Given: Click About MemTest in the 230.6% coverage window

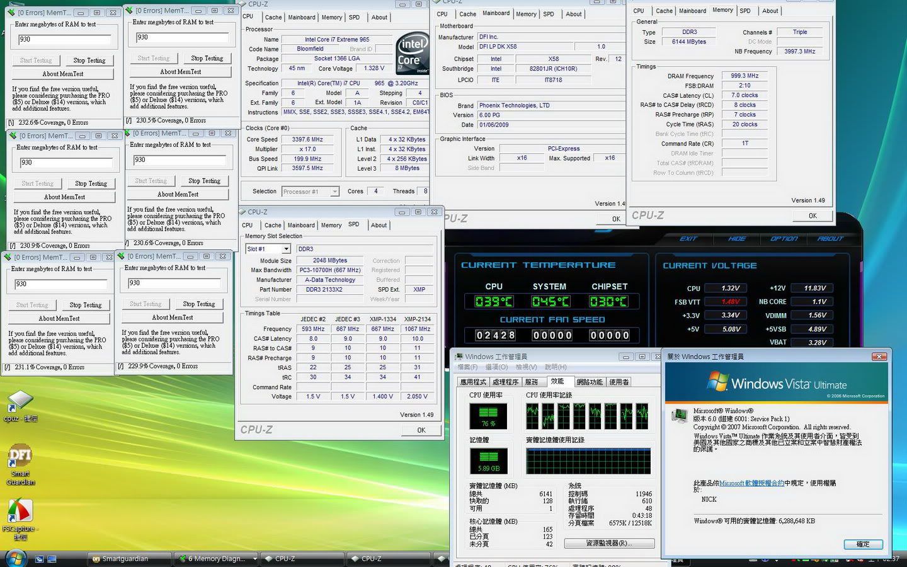Looking at the screenshot, I should [178, 195].
